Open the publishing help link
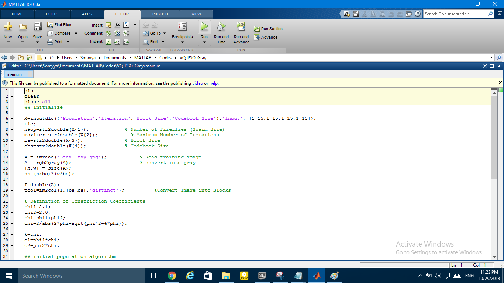 point(213,83)
